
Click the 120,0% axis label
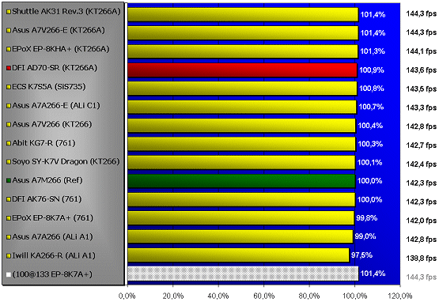coord(400,296)
